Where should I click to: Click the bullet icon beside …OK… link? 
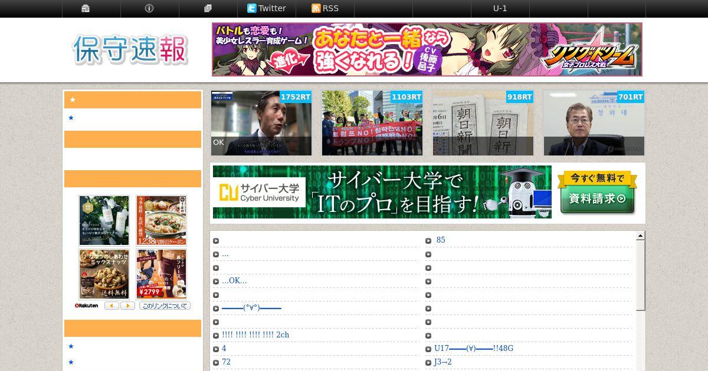pos(216,281)
